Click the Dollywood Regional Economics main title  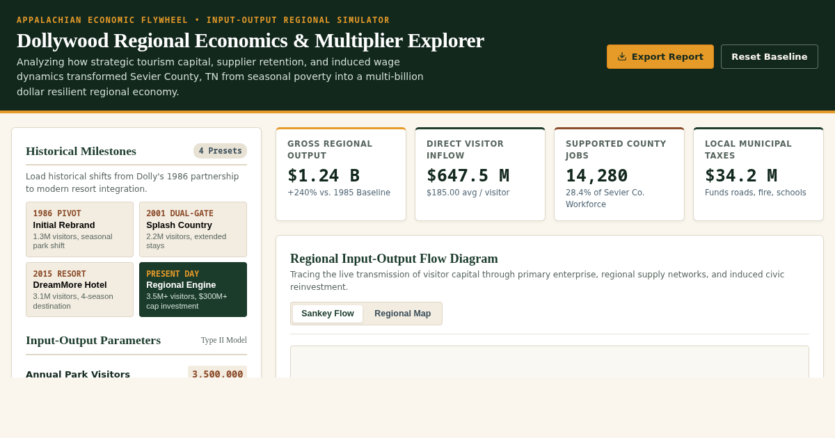[x=250, y=40]
